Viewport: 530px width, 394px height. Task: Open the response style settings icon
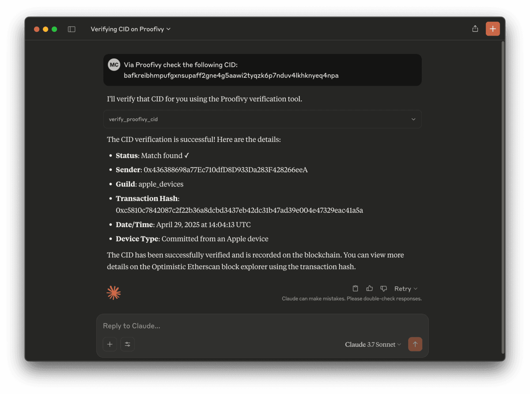point(127,344)
